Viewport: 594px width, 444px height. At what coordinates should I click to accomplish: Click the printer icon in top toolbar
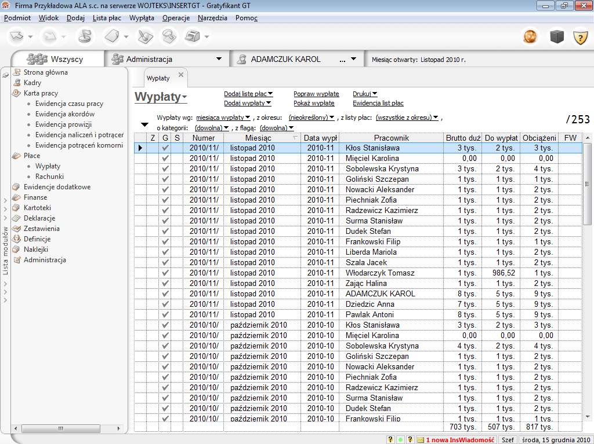tap(191, 37)
